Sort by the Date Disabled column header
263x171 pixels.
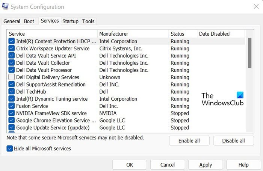pyautogui.click(x=221, y=34)
